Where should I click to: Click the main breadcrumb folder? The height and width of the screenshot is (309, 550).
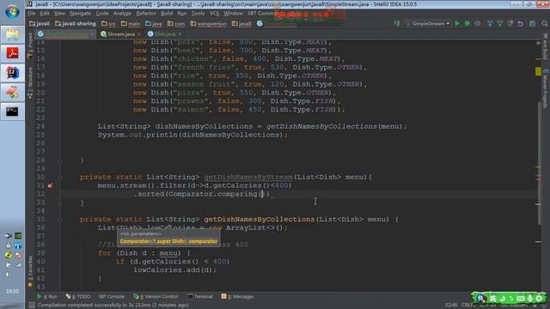(130, 23)
